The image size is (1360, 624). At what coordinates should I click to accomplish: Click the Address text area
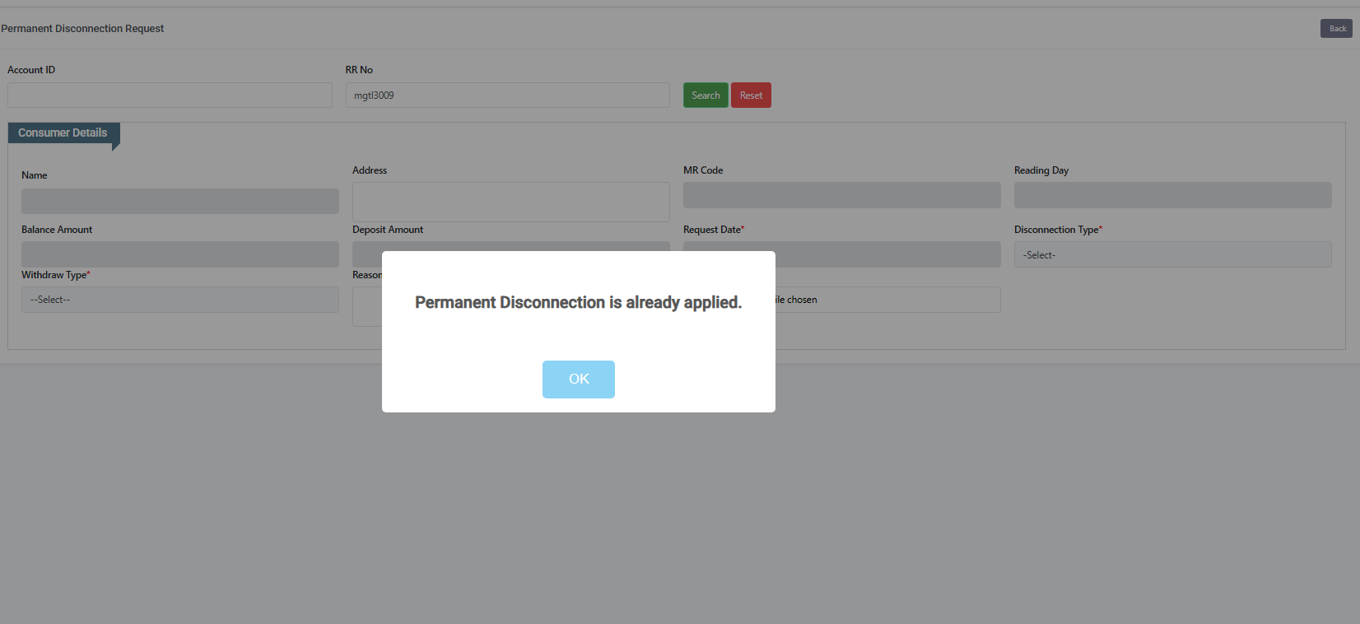tap(511, 202)
